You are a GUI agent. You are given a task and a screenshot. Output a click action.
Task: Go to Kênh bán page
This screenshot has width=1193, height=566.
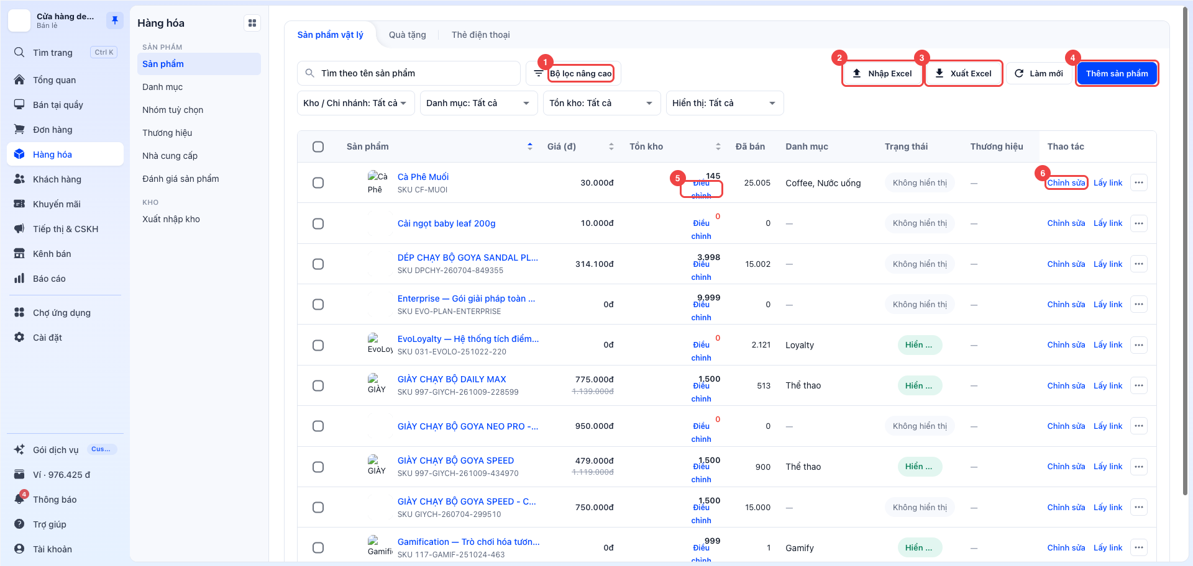[x=65, y=254]
